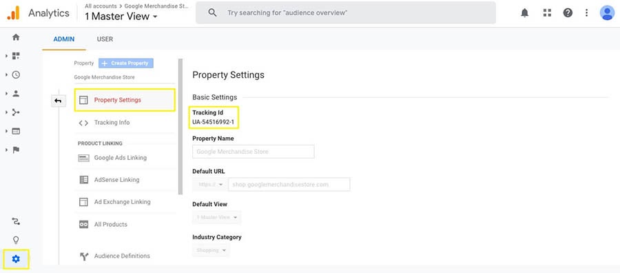The height and width of the screenshot is (273, 620).
Task: Click the user account avatar
Action: click(x=607, y=13)
